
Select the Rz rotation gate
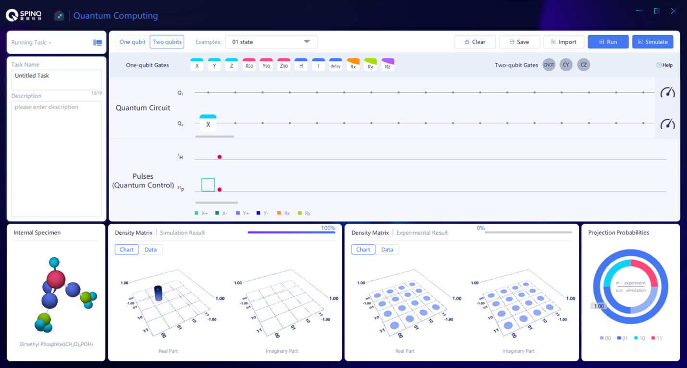click(388, 65)
